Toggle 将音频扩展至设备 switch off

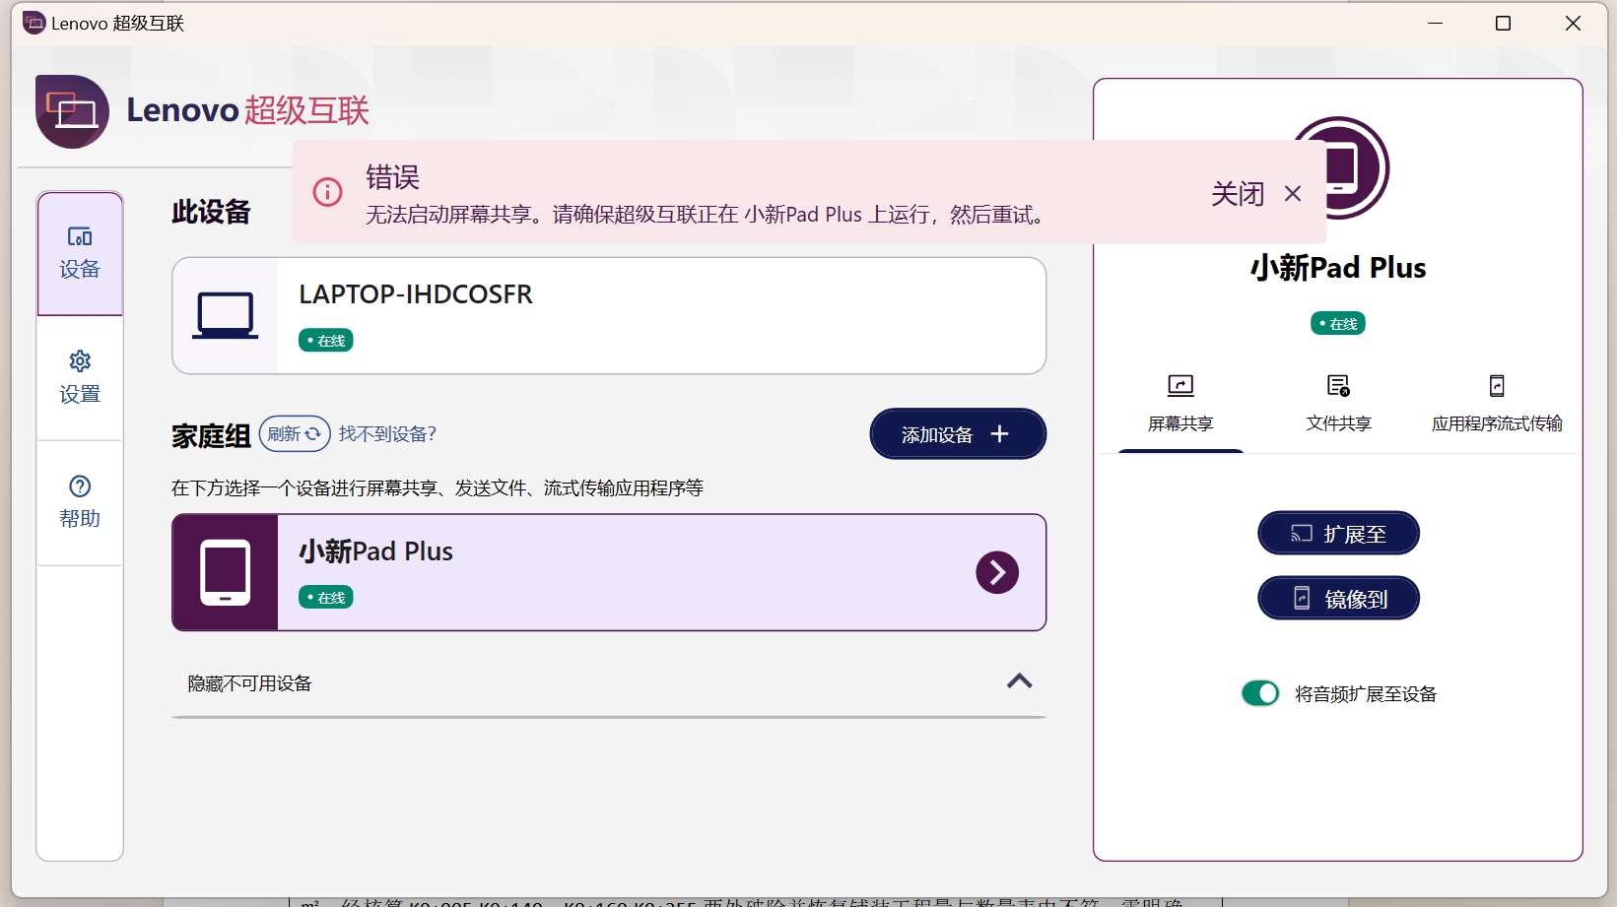point(1260,693)
